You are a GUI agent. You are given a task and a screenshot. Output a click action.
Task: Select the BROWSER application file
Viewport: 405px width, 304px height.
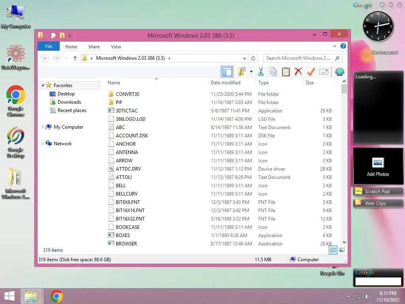(x=126, y=243)
